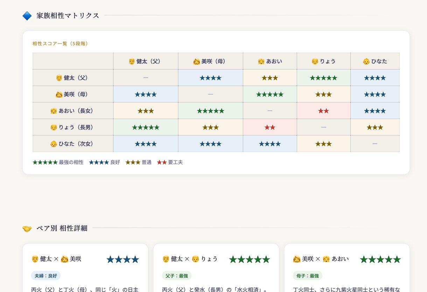
Task: Click the 要工夫 two-star legend entry
Action: [170, 162]
